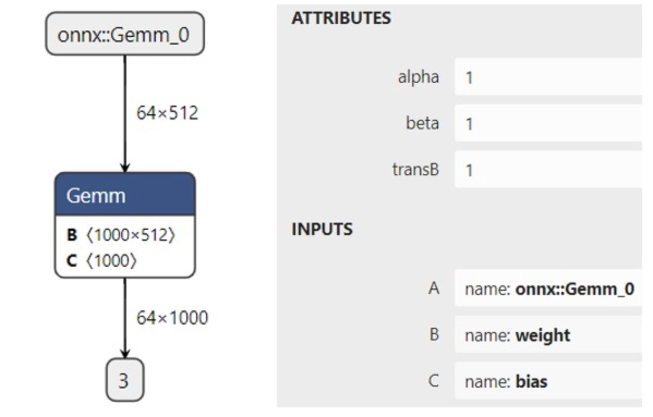Click the alpha attribute value field
Viewport: 653px width, 417px height.
point(548,77)
